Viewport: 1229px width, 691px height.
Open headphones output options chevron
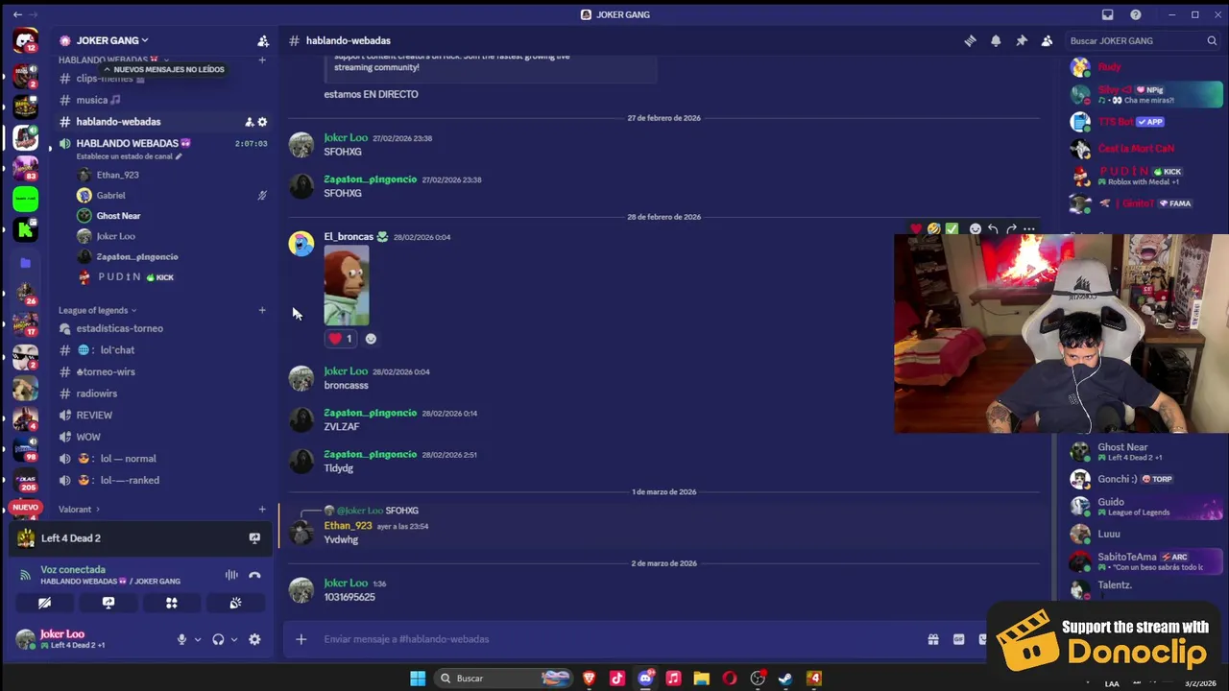click(x=233, y=639)
